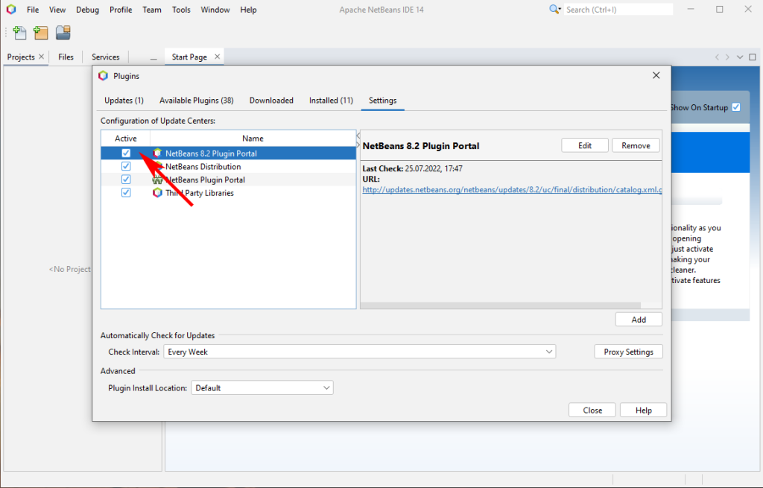Click the Third Party Libraries row icon

[157, 193]
